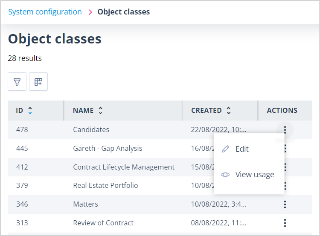Go to System configuration breadcrumb link
The height and width of the screenshot is (236, 320).
[45, 12]
